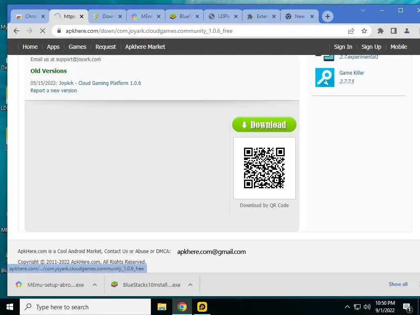
Task: Click the Sign Up link
Action: pyautogui.click(x=371, y=47)
